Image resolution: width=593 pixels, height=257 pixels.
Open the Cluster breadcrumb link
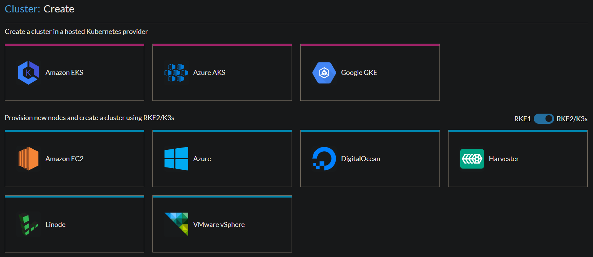tap(22, 9)
